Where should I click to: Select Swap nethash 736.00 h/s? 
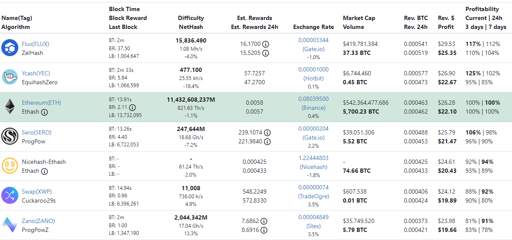point(191,196)
